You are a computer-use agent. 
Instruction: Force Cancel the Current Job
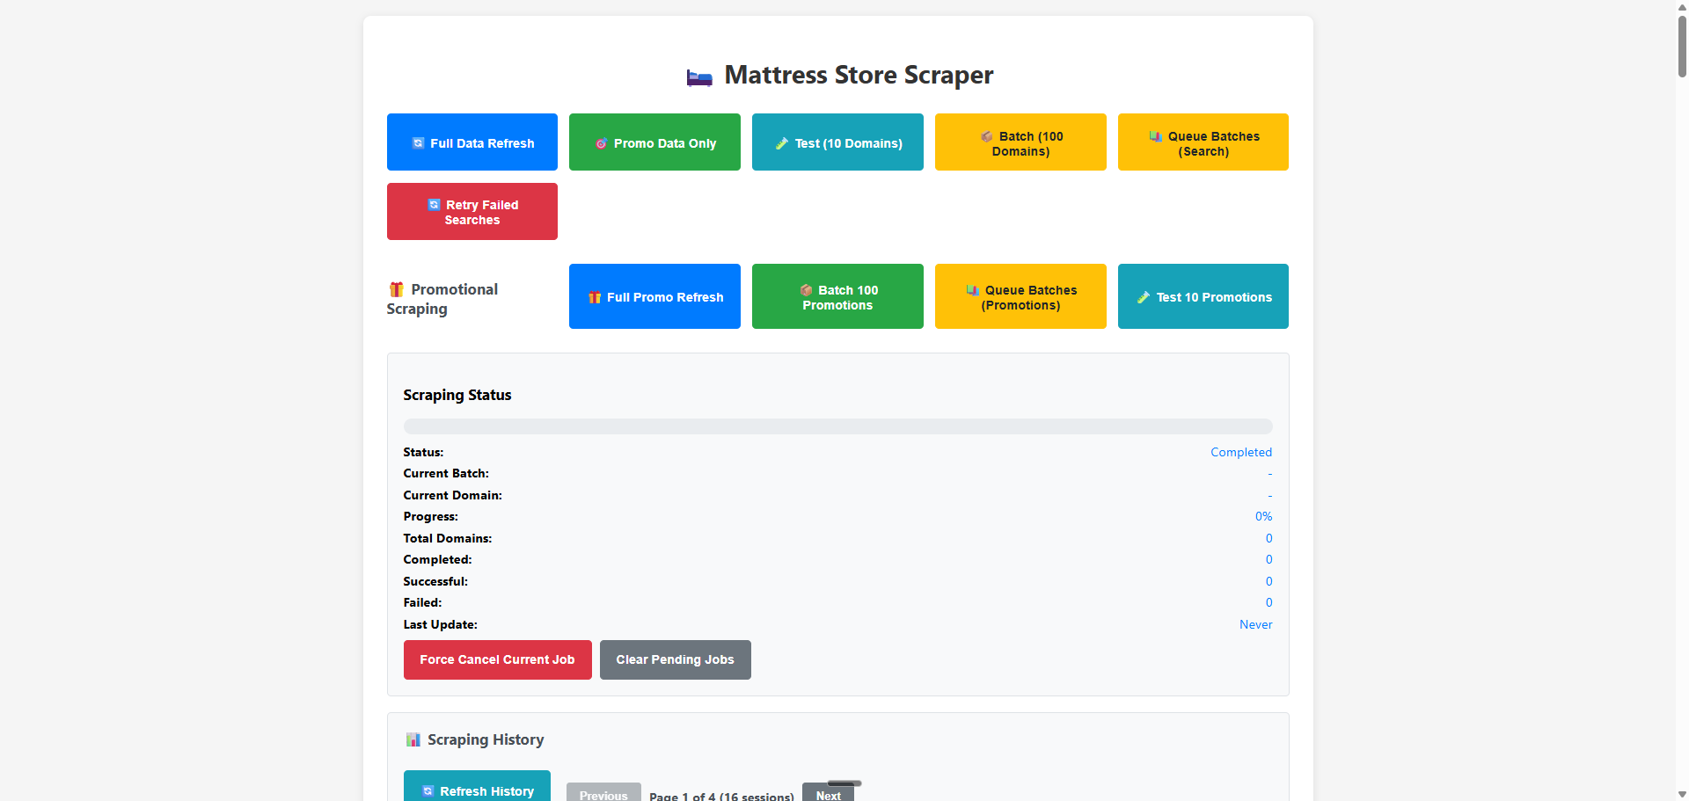pyautogui.click(x=497, y=659)
